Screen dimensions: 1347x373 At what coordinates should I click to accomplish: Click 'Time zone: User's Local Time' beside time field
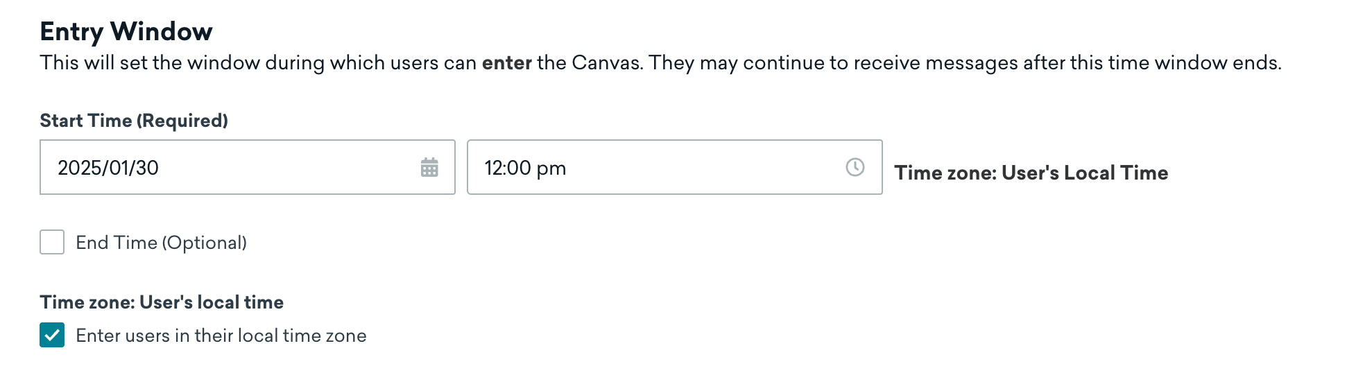[x=1031, y=173]
